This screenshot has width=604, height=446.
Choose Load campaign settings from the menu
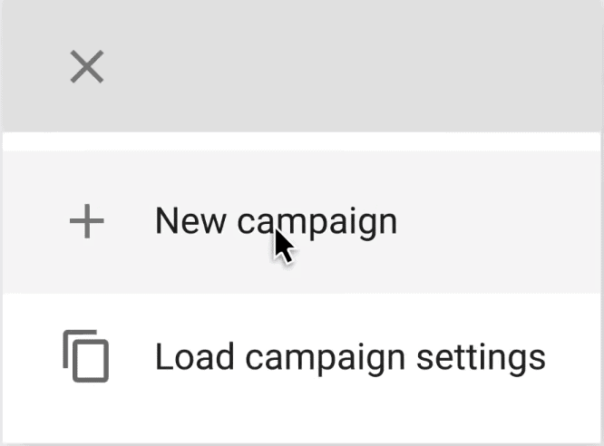(302, 356)
